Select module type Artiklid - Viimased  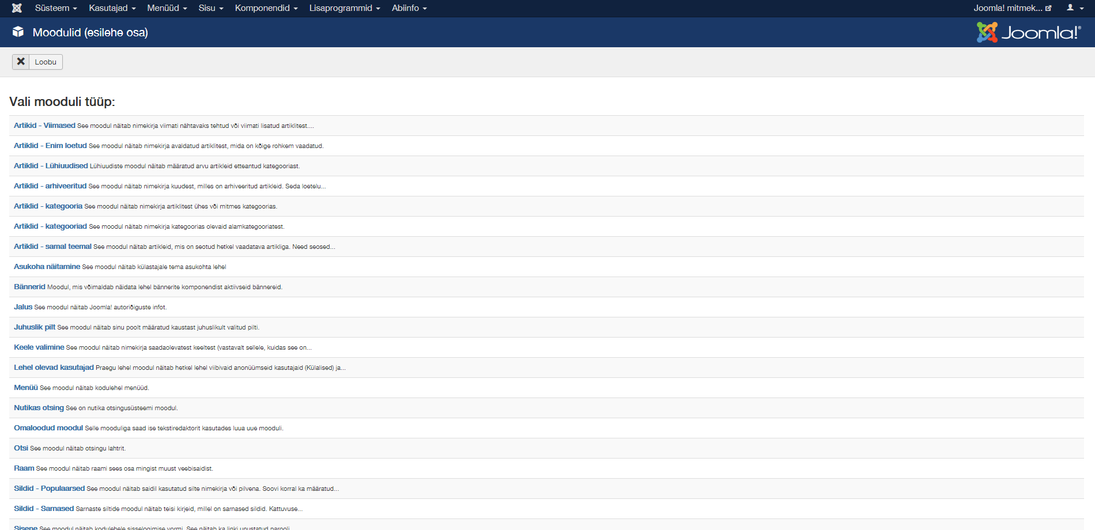click(x=44, y=126)
